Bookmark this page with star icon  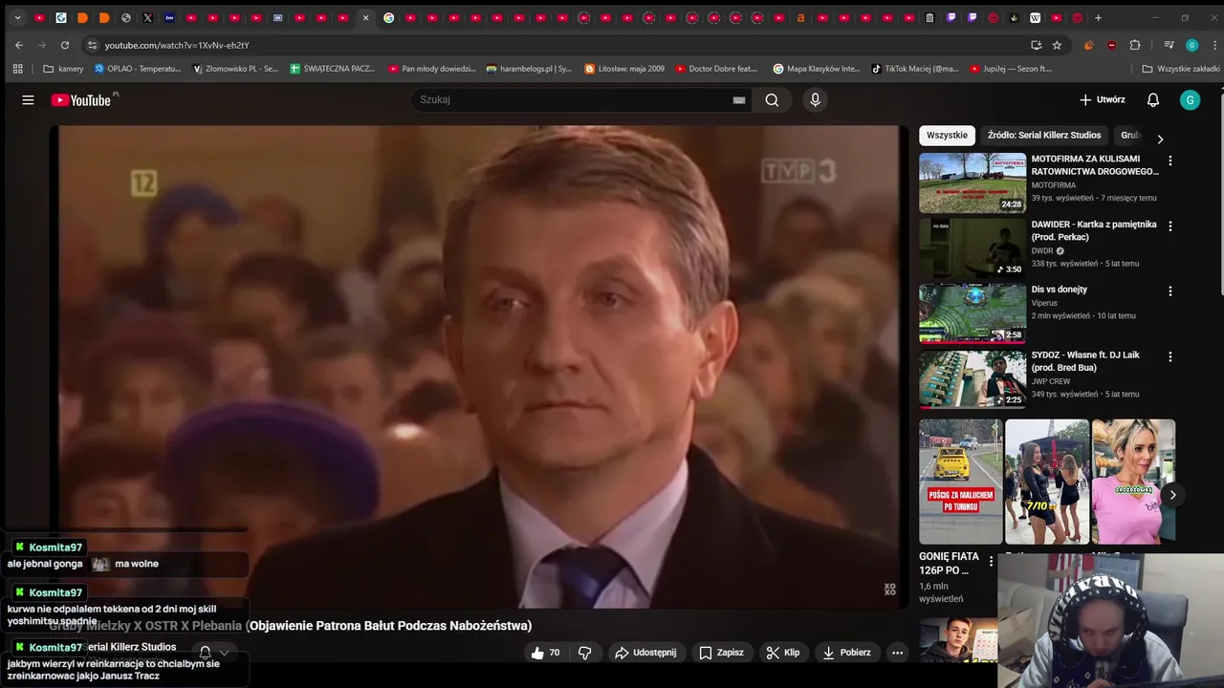tap(1057, 45)
